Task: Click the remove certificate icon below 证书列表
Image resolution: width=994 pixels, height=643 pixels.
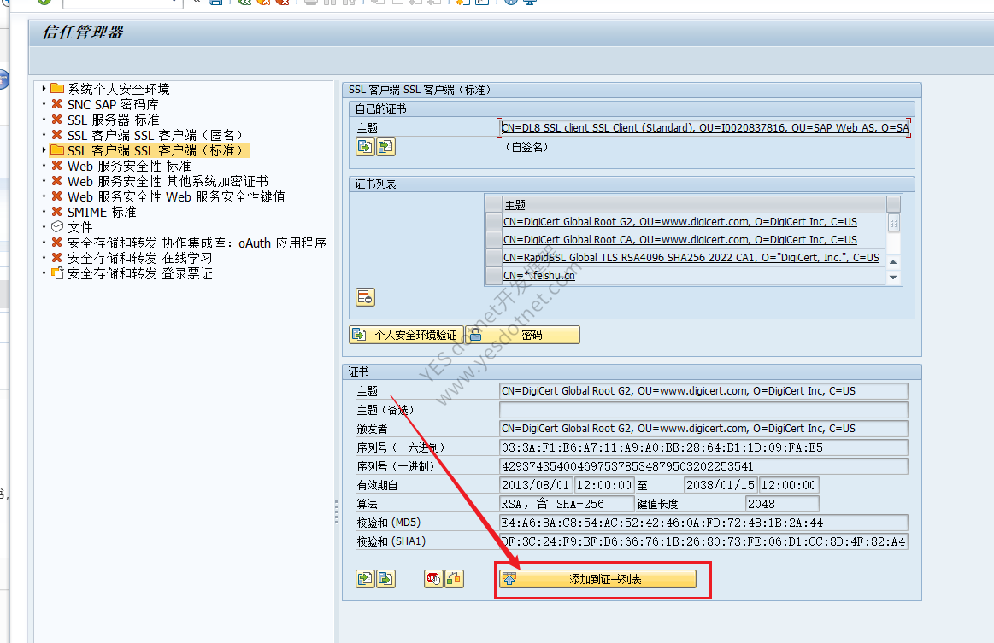Action: click(x=365, y=297)
